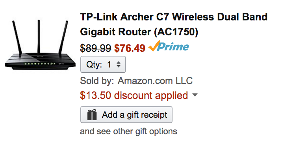Click the router's green LED indicator row
282x146 pixels.
pos(40,64)
